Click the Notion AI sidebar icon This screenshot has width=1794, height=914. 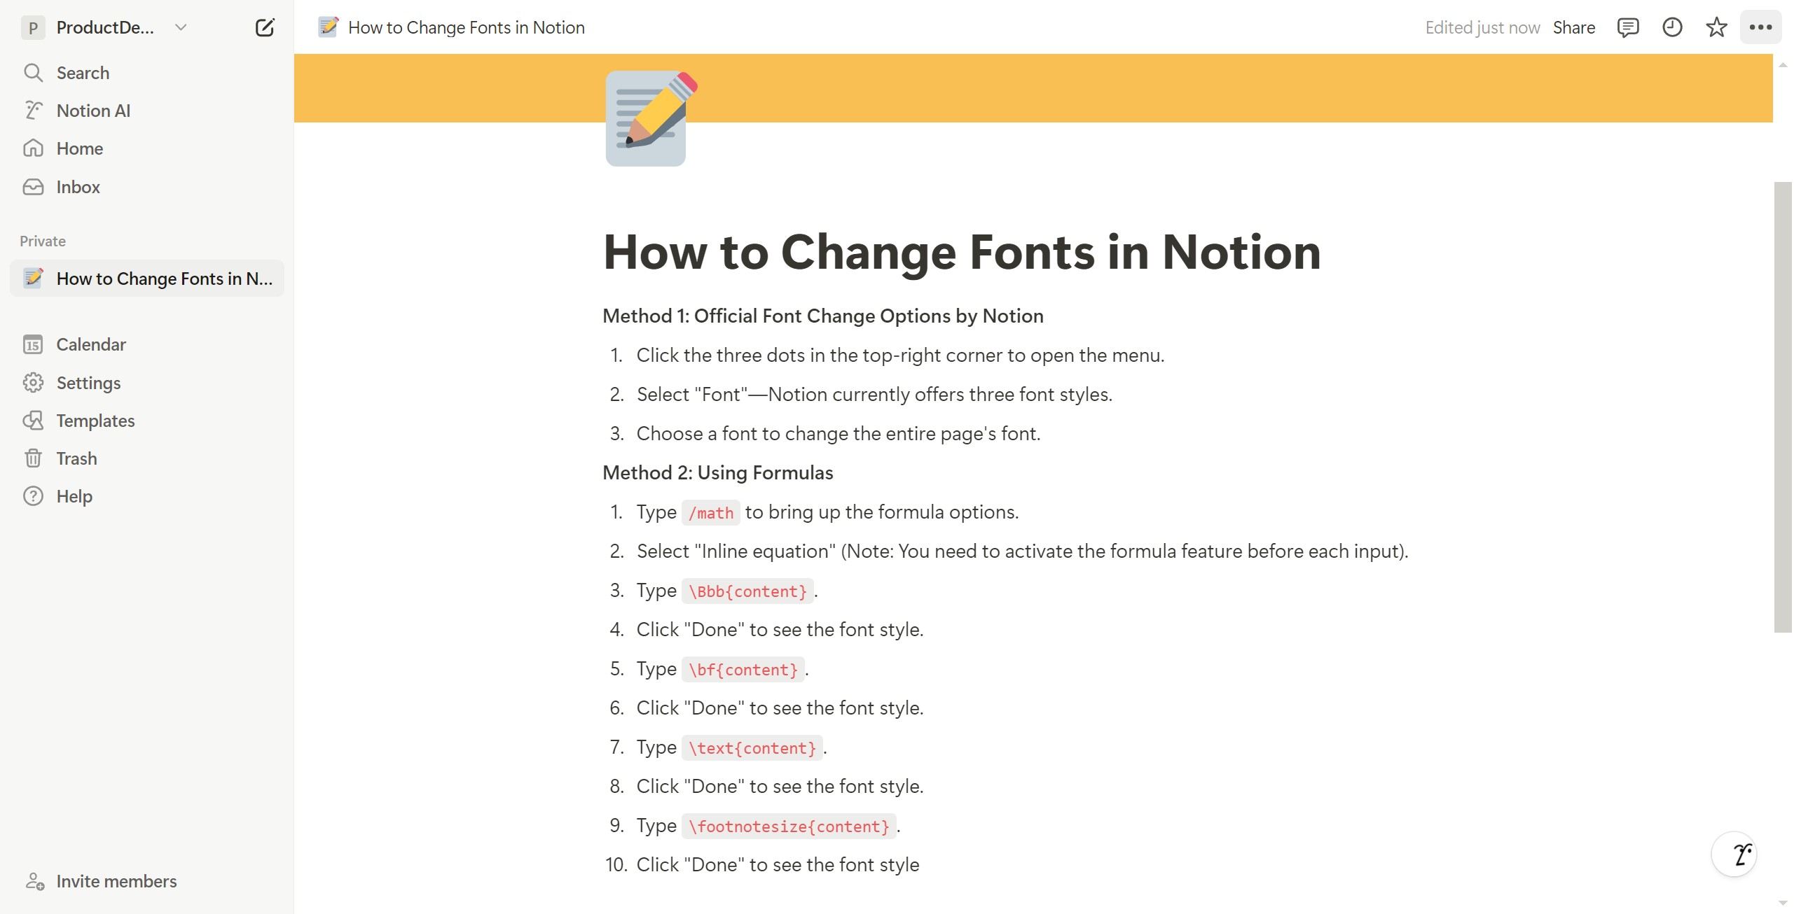[x=33, y=111]
